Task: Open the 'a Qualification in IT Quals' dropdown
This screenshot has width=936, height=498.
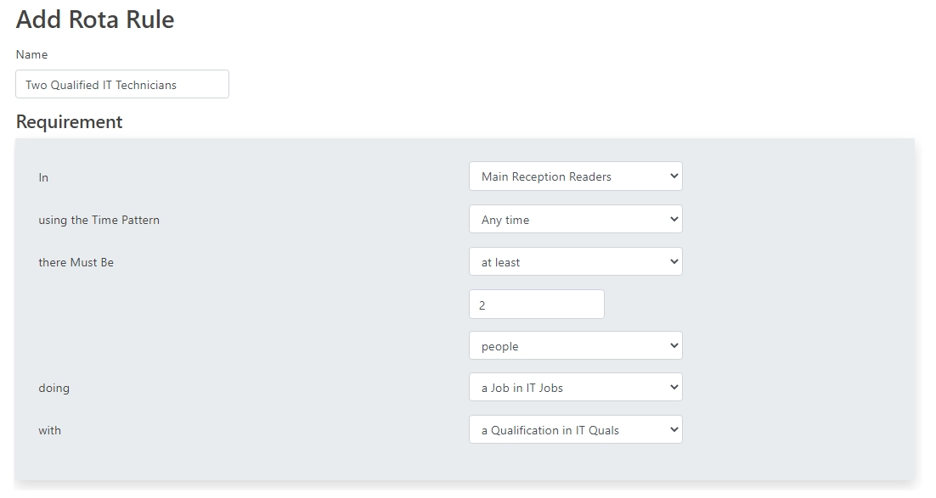Action: coord(576,430)
